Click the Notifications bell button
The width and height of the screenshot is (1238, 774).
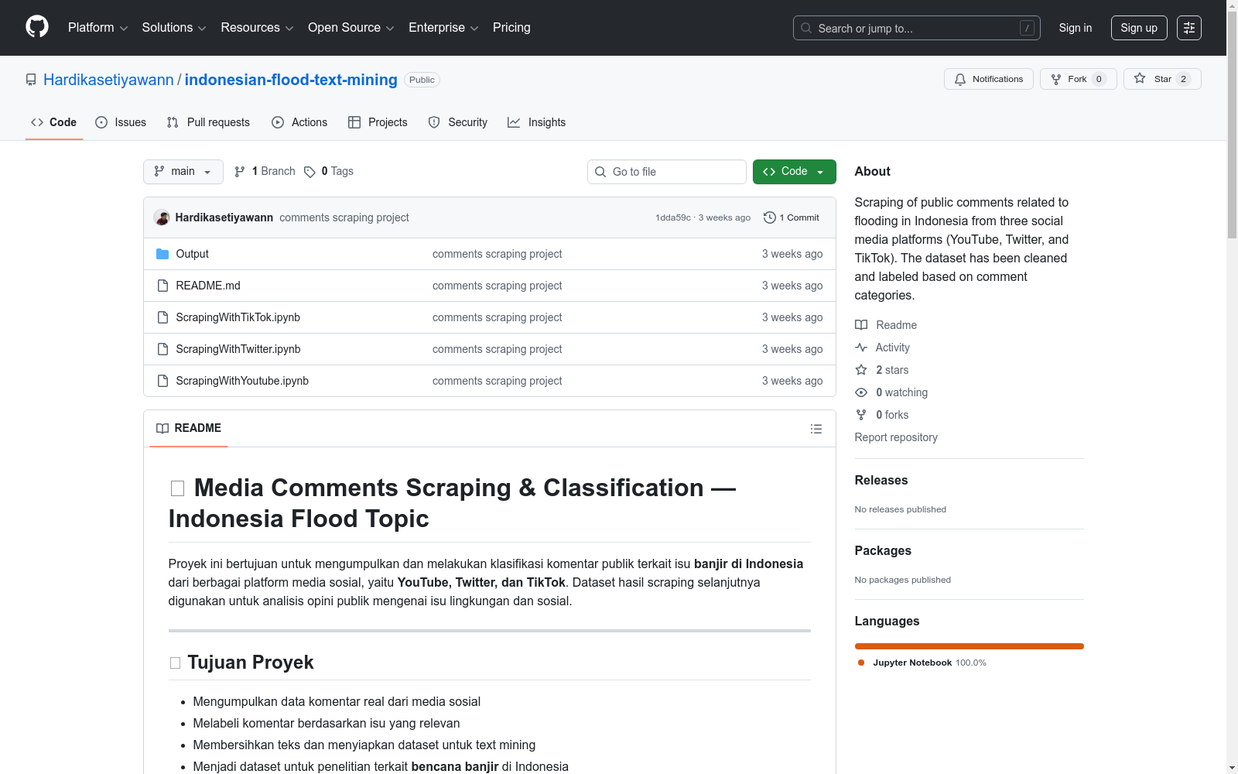pyautogui.click(x=989, y=79)
